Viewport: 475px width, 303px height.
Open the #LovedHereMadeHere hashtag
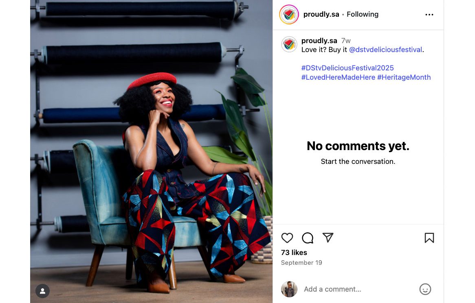tap(338, 77)
